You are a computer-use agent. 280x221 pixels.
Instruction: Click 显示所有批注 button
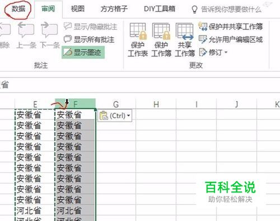click(89, 40)
